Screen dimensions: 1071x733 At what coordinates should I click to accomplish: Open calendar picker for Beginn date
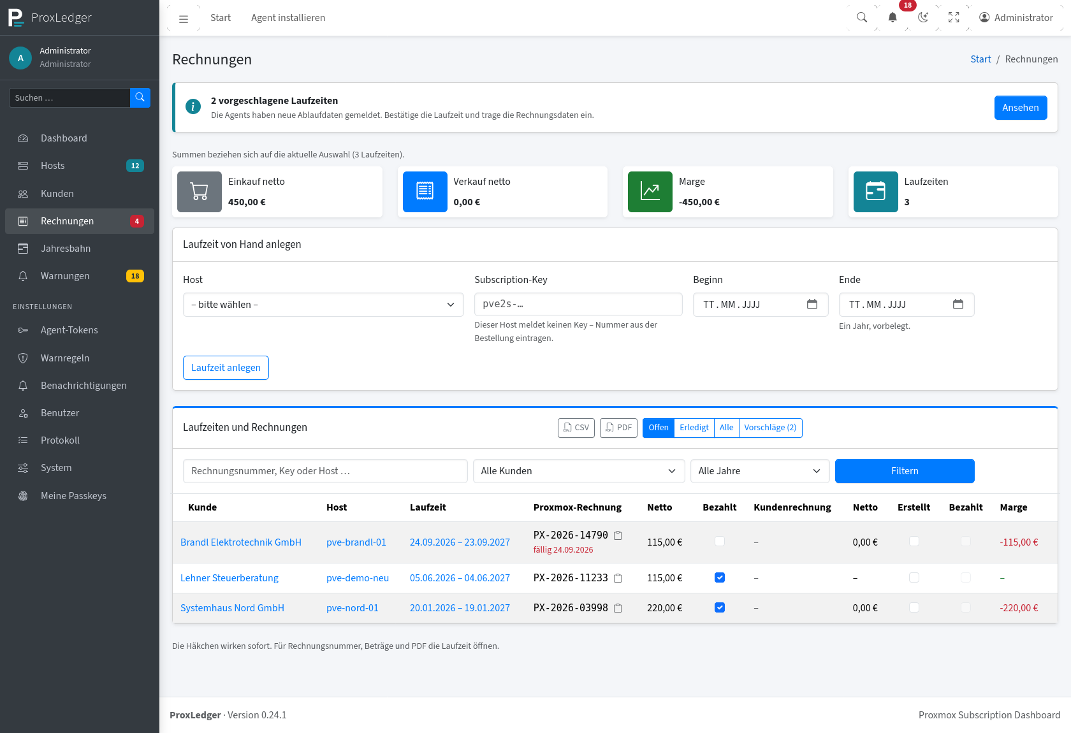click(x=812, y=305)
